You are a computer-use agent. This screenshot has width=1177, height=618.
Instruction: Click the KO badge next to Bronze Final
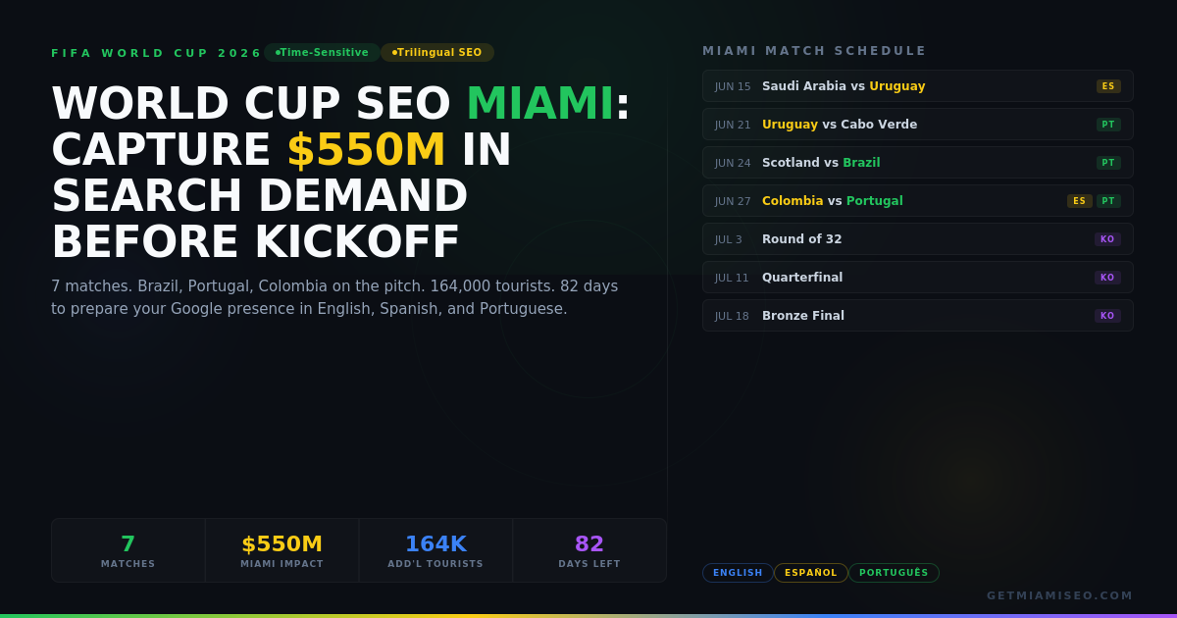pyautogui.click(x=1107, y=315)
